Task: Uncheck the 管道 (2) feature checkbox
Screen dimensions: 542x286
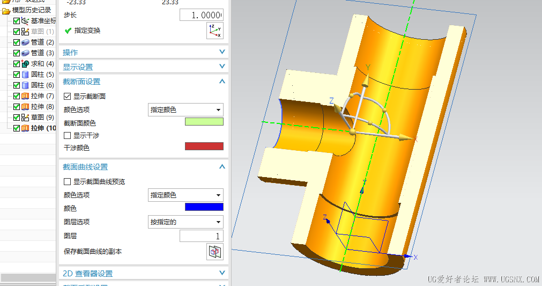Action: coord(16,42)
